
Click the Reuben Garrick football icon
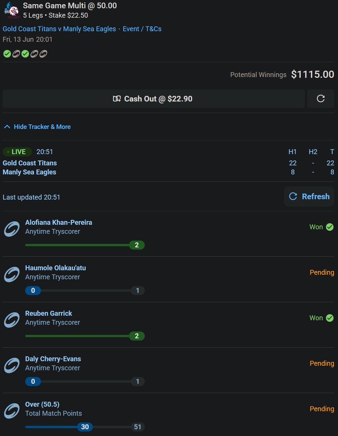coord(12,320)
